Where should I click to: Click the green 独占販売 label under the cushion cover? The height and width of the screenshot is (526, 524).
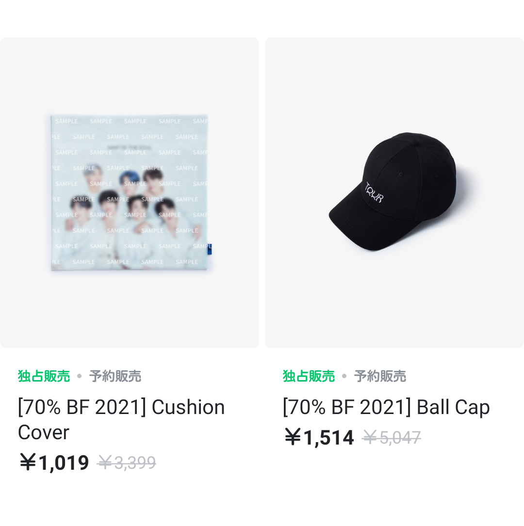point(44,376)
